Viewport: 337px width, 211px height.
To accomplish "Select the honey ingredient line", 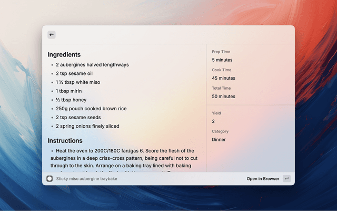I will [71, 100].
